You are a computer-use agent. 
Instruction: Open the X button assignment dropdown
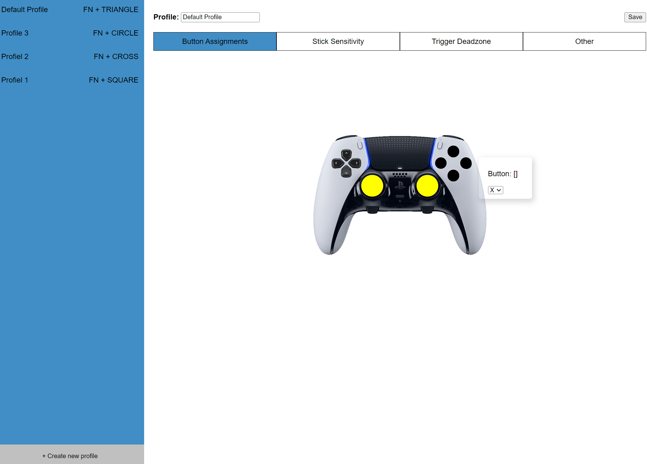[495, 190]
